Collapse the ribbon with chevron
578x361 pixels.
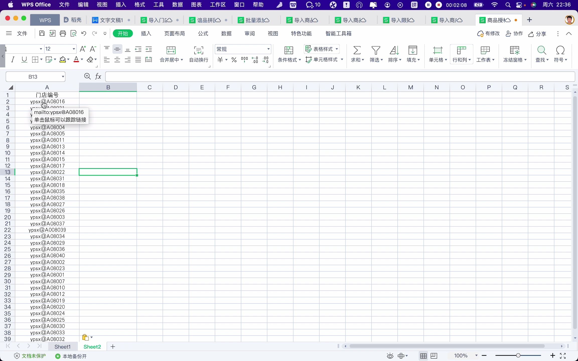(569, 34)
